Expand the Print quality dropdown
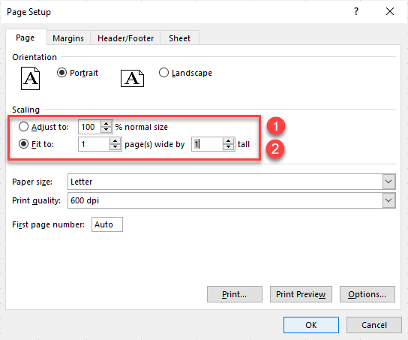408x340 pixels. pos(388,200)
